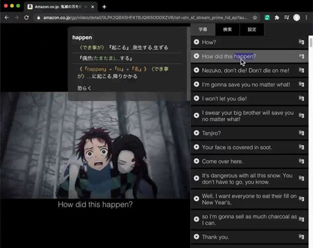The width and height of the screenshot is (313, 248).
Task: Click the dictionary popup scrollbar
Action: (188, 64)
